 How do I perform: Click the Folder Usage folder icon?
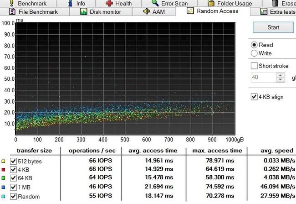tap(211, 3)
